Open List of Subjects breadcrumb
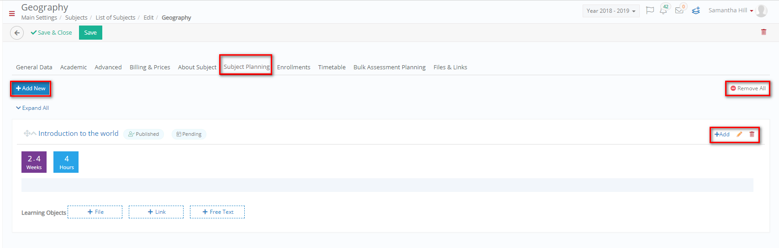The image size is (779, 248). [116, 18]
